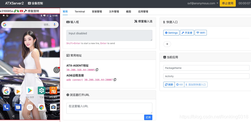
Task: Copy the ATX-AGENT address via copy icon
Action: [x=97, y=70]
